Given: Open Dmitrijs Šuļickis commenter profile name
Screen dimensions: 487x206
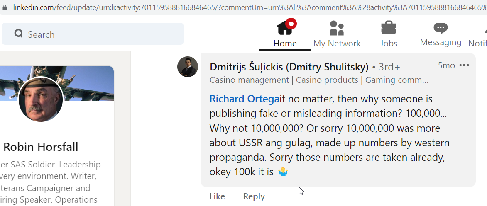Looking at the screenshot, I should [289, 67].
